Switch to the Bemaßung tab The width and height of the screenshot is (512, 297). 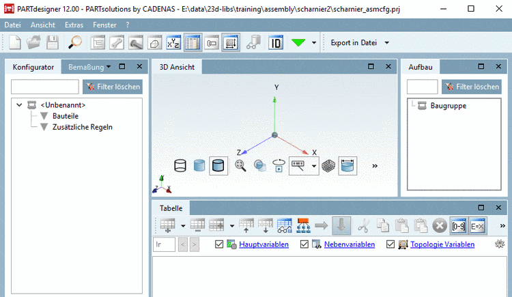coord(86,67)
